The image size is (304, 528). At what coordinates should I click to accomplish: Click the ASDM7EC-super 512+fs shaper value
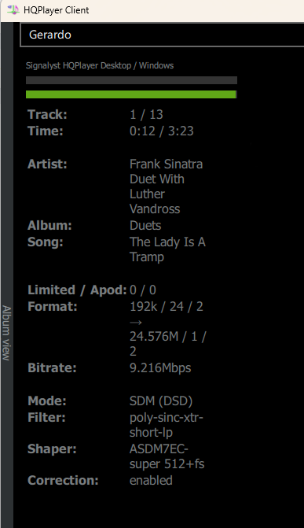167,456
